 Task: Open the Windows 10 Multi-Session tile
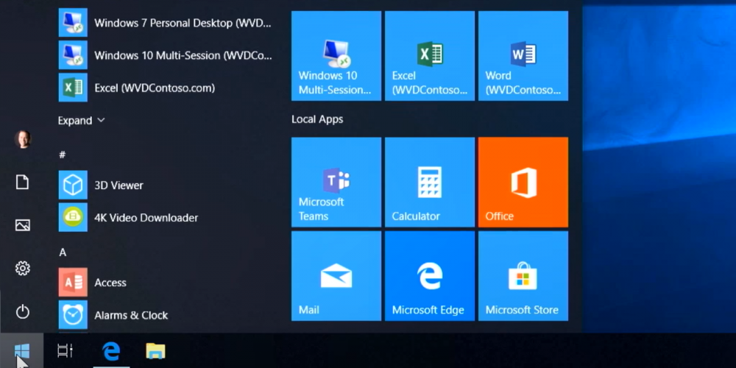click(336, 56)
